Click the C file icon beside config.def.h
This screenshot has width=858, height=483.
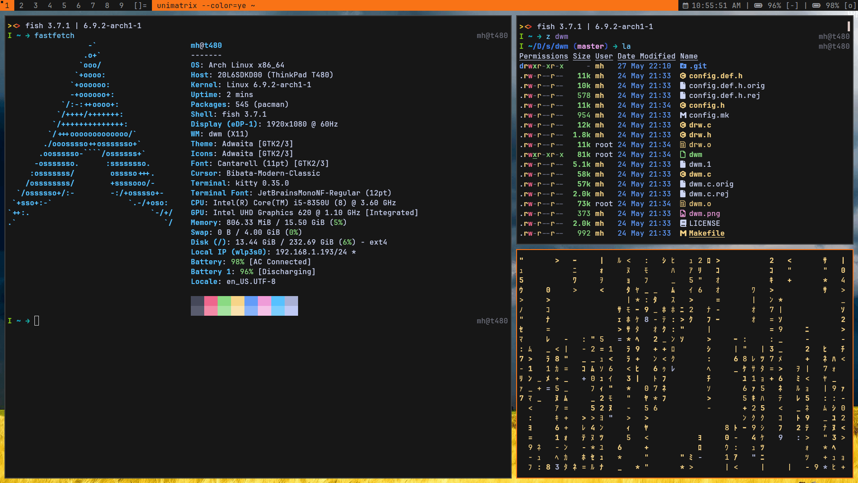coord(683,76)
